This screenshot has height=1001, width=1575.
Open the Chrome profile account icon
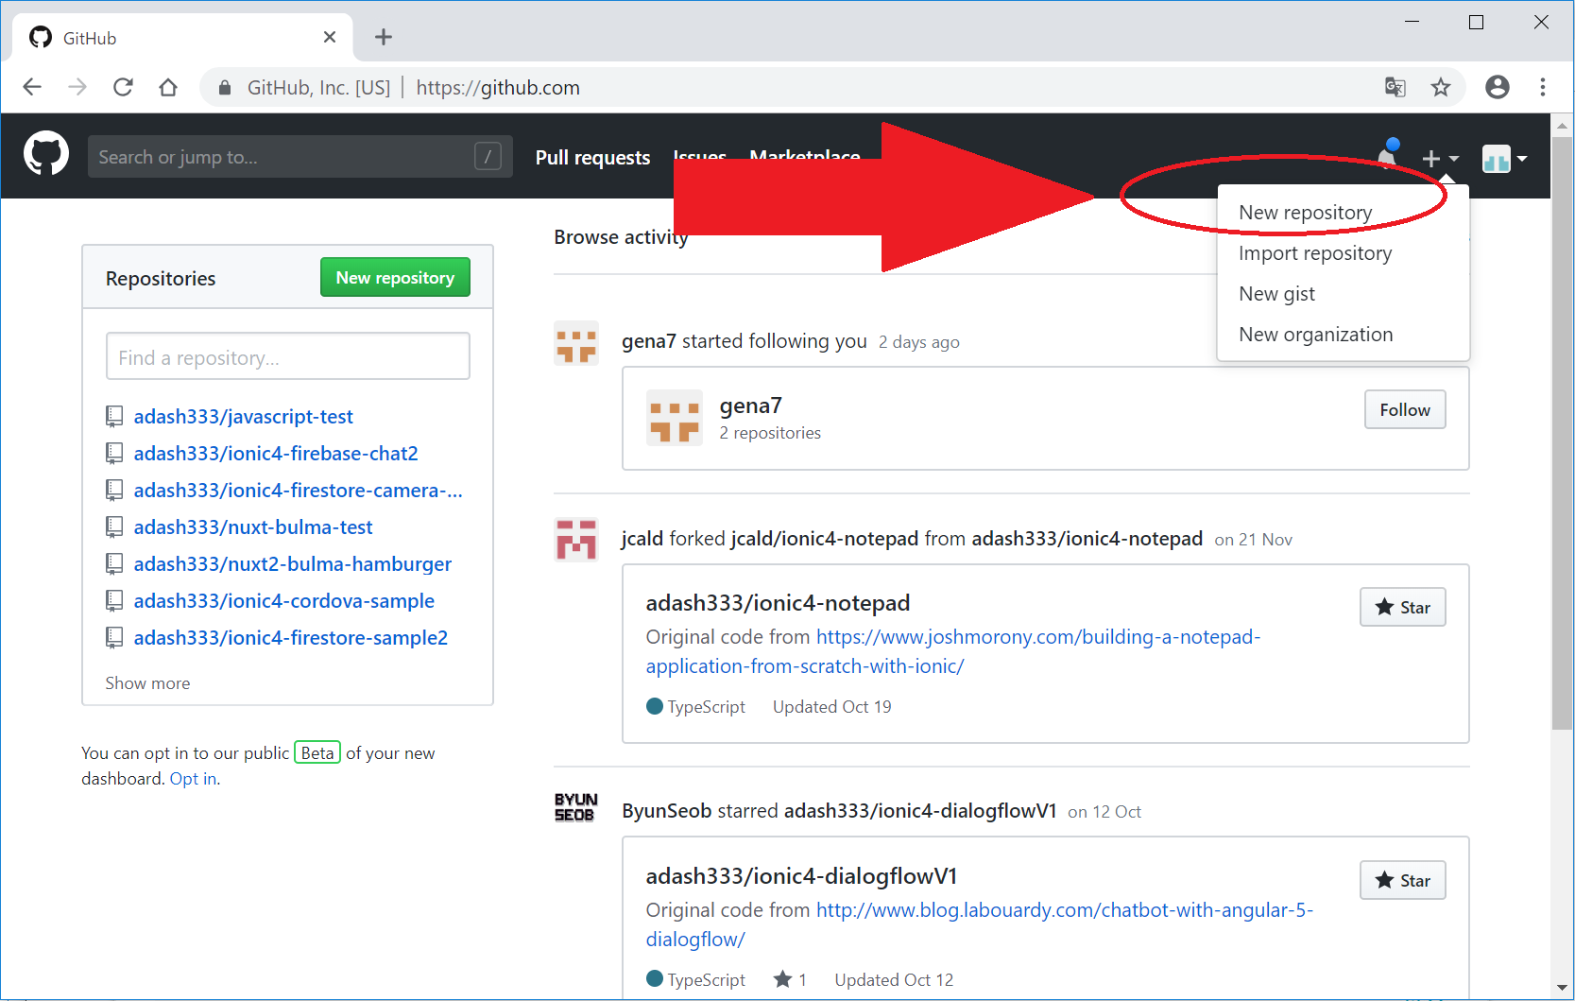coord(1497,87)
